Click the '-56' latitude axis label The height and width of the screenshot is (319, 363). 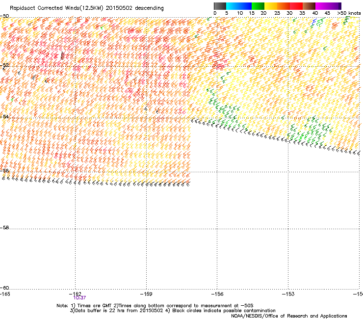pos(4,170)
